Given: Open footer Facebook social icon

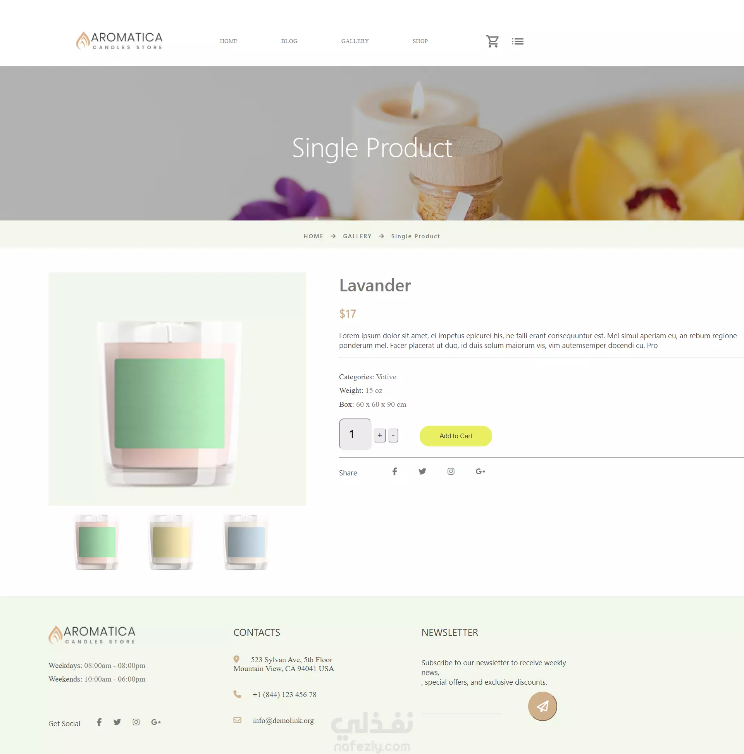Looking at the screenshot, I should click(99, 722).
